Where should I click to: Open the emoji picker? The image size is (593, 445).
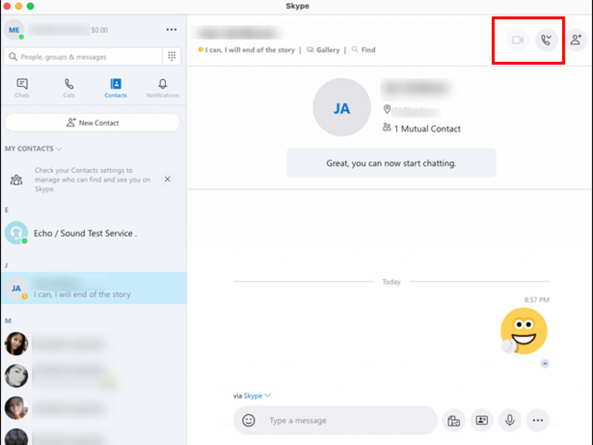pos(248,420)
